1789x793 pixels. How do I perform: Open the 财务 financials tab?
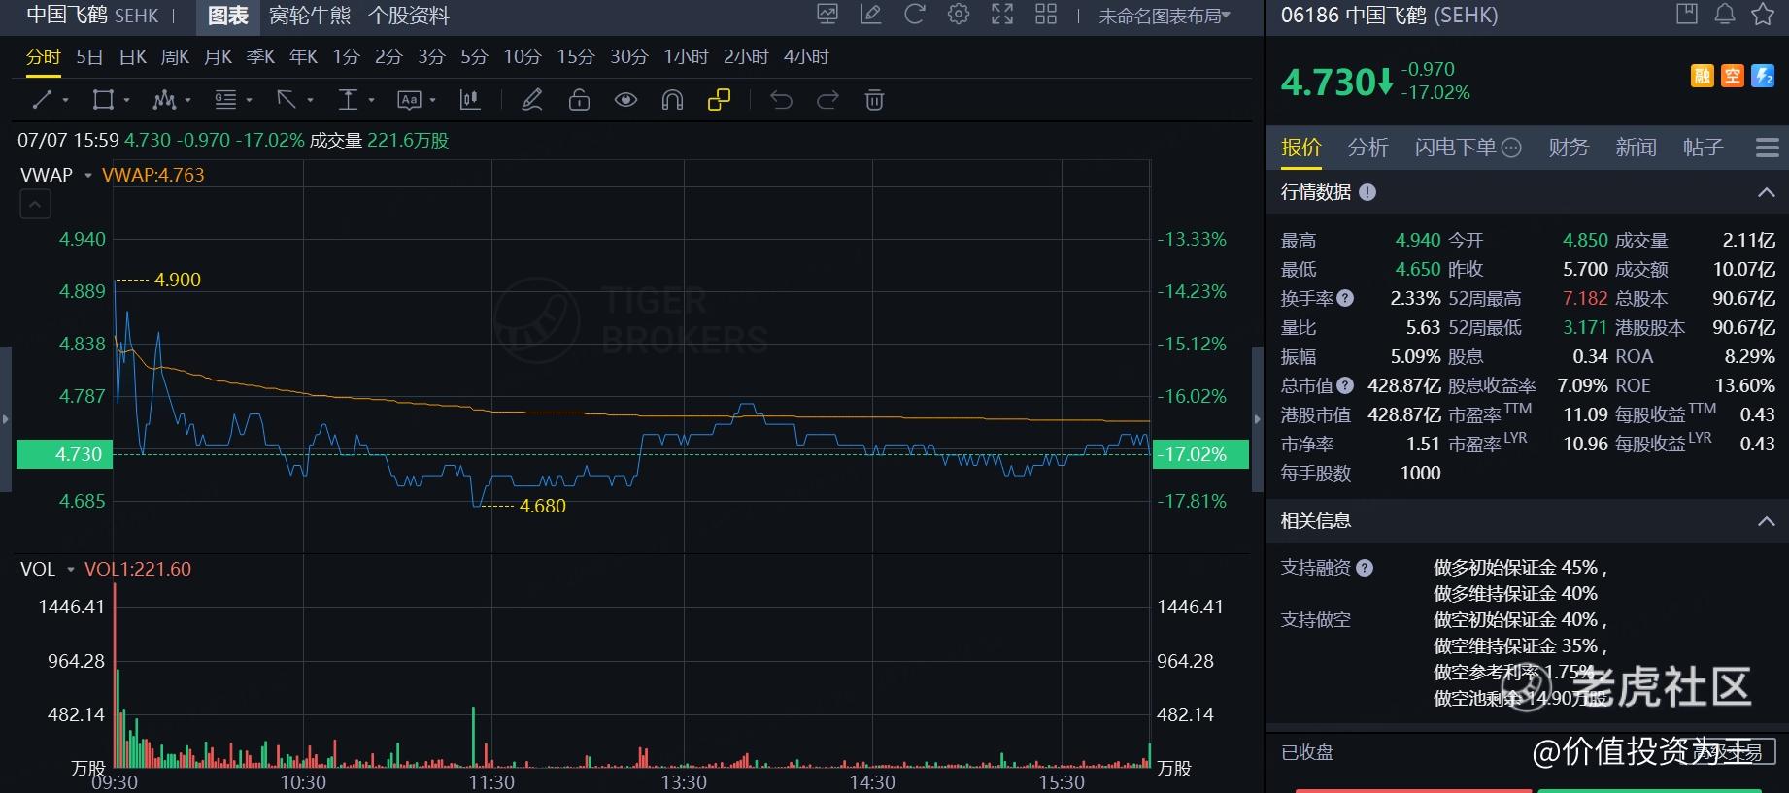pyautogui.click(x=1569, y=148)
